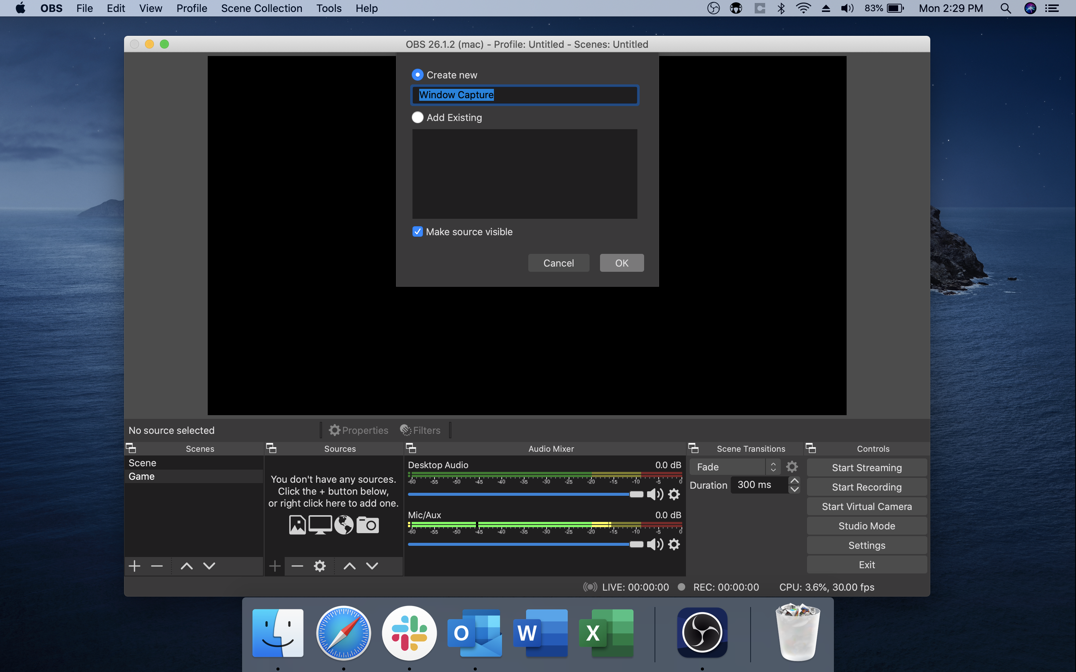Open source properties gear in Sources panel

point(320,565)
